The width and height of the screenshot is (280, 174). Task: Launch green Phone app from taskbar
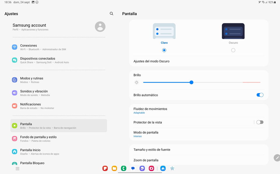[x=124, y=168]
